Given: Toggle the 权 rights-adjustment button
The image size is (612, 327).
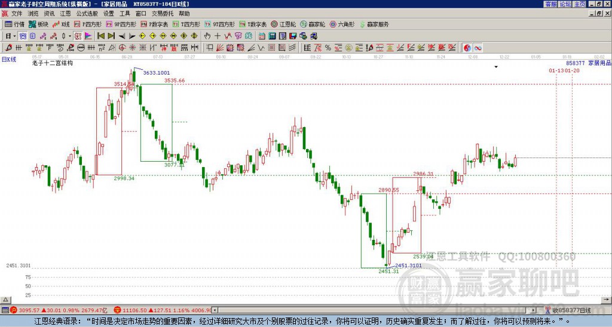Looking at the screenshot, I should point(78,36).
